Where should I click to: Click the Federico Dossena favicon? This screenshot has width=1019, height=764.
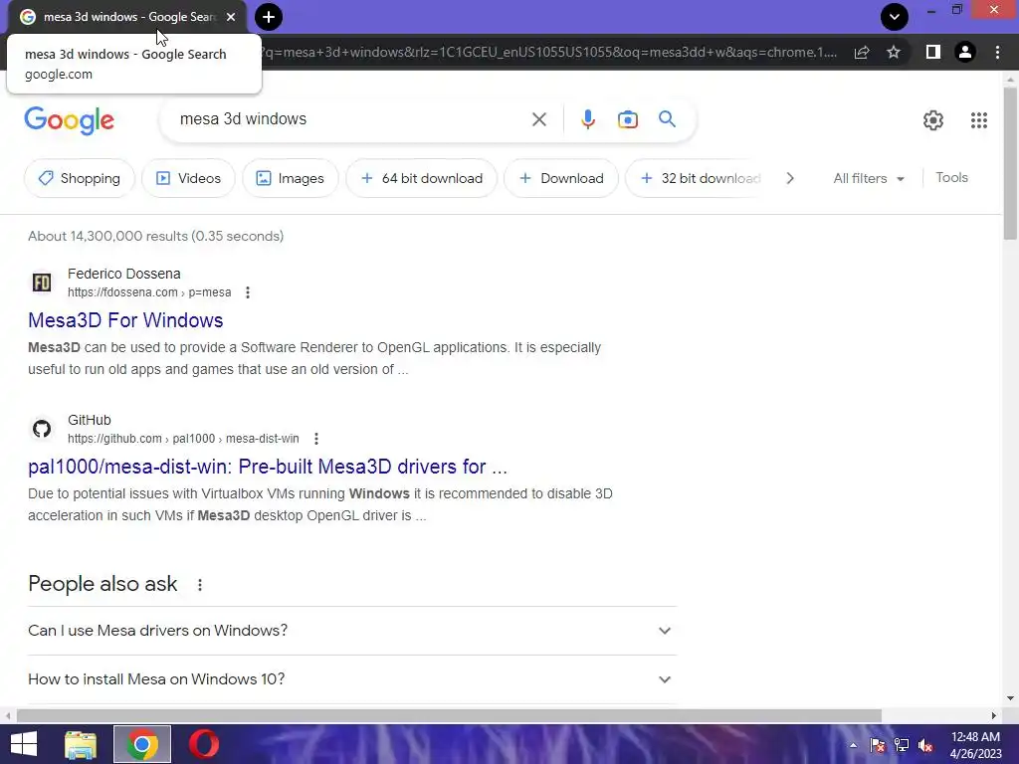(x=42, y=283)
